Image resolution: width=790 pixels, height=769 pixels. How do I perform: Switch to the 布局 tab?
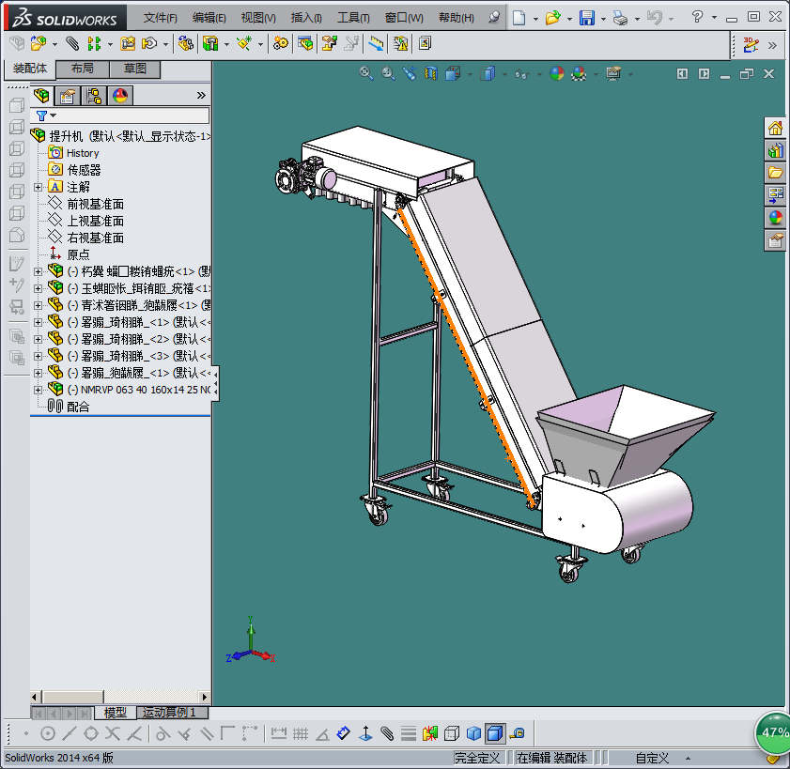coord(83,69)
